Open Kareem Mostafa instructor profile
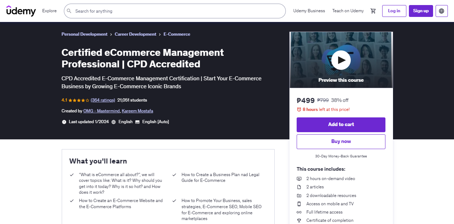The width and height of the screenshot is (454, 224). point(137,111)
